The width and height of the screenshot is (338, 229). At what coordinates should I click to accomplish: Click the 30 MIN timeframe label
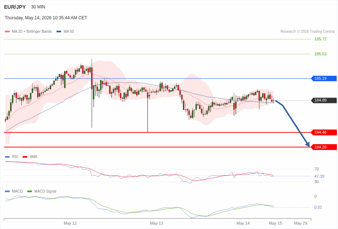click(38, 7)
